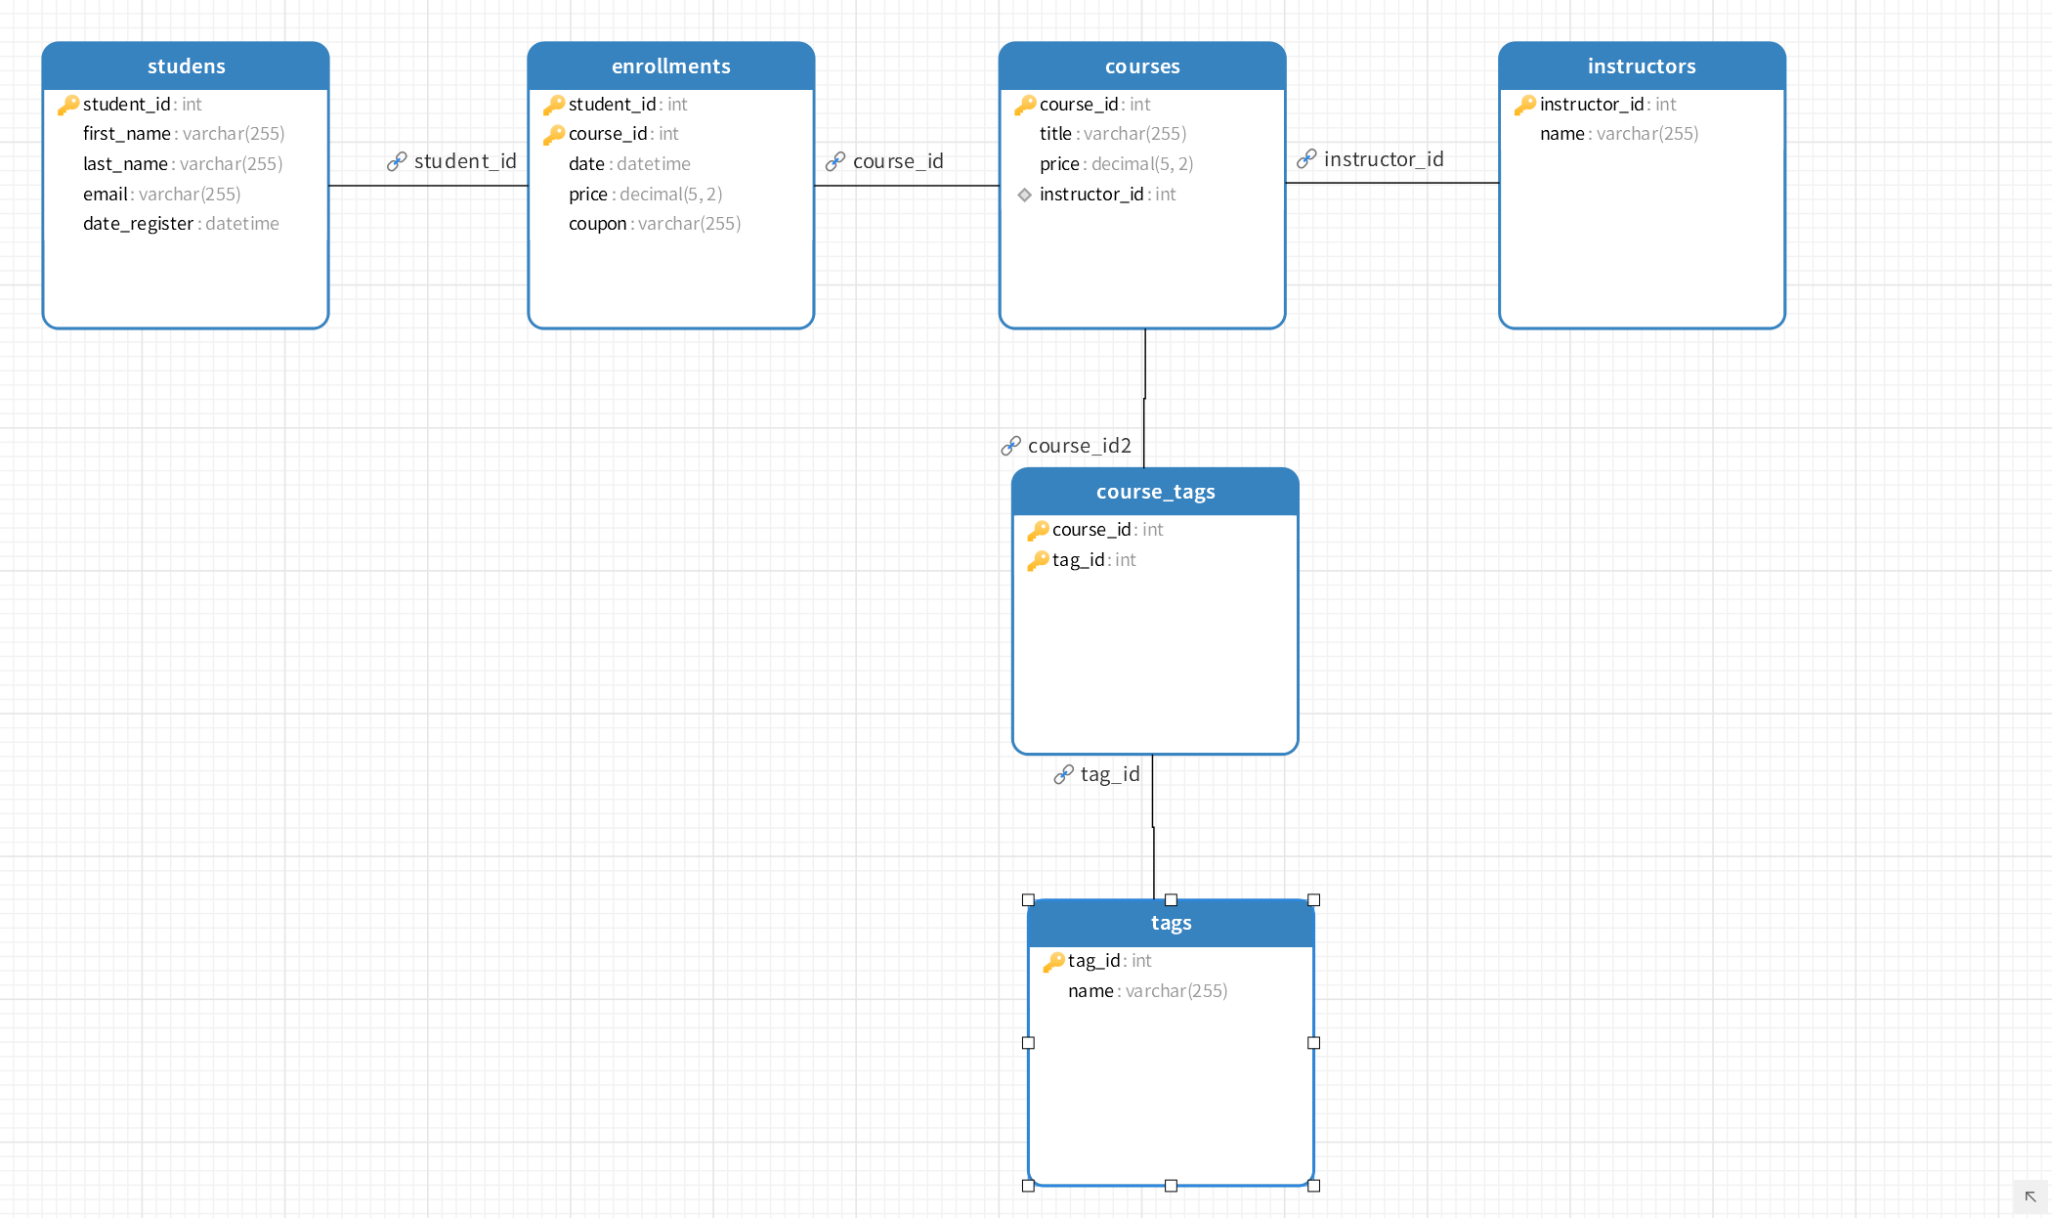Select the instructors table header
The image size is (2052, 1218).
pos(1641,66)
